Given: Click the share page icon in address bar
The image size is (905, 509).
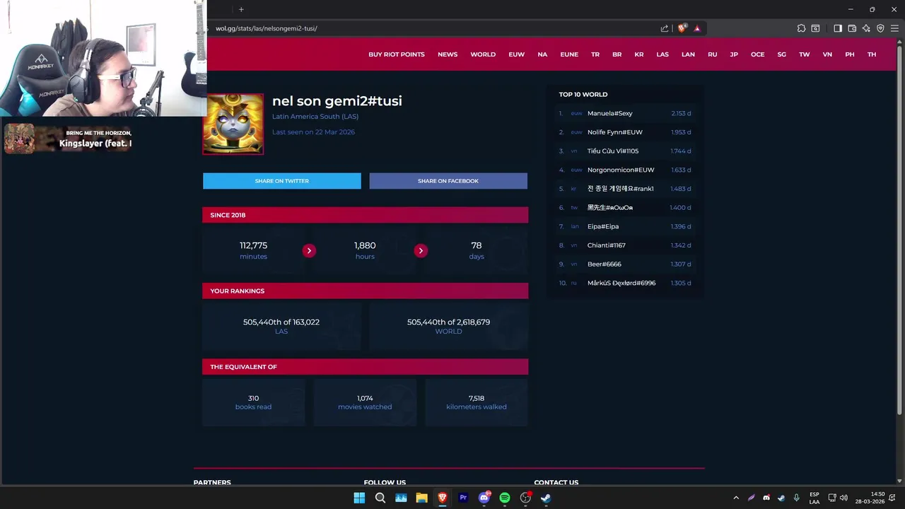Looking at the screenshot, I should tap(665, 28).
